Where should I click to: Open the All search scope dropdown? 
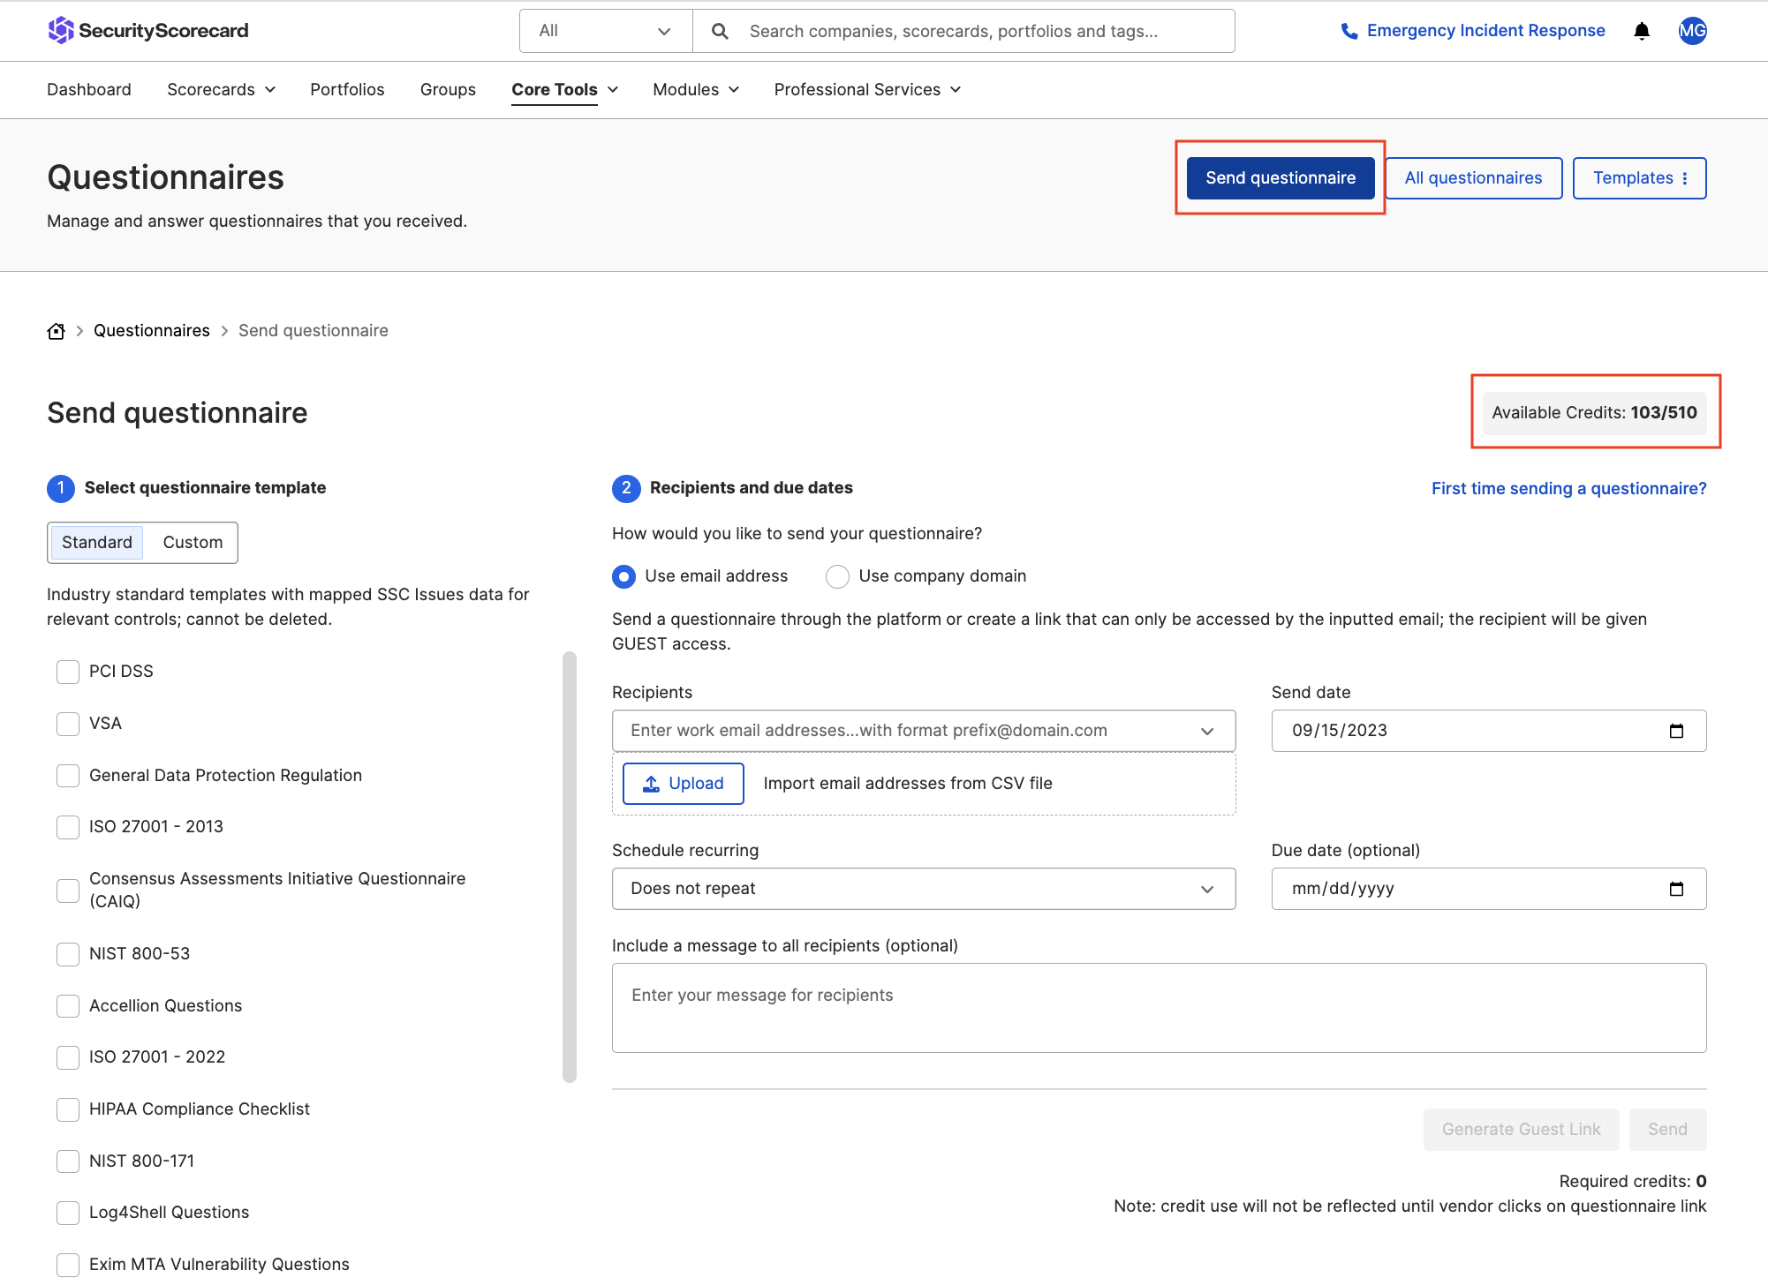coord(604,30)
